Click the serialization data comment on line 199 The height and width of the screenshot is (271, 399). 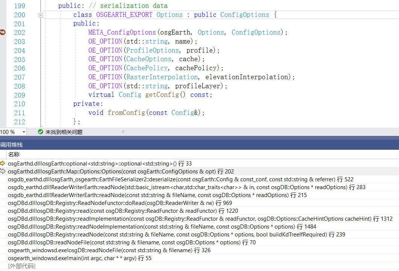point(128,6)
